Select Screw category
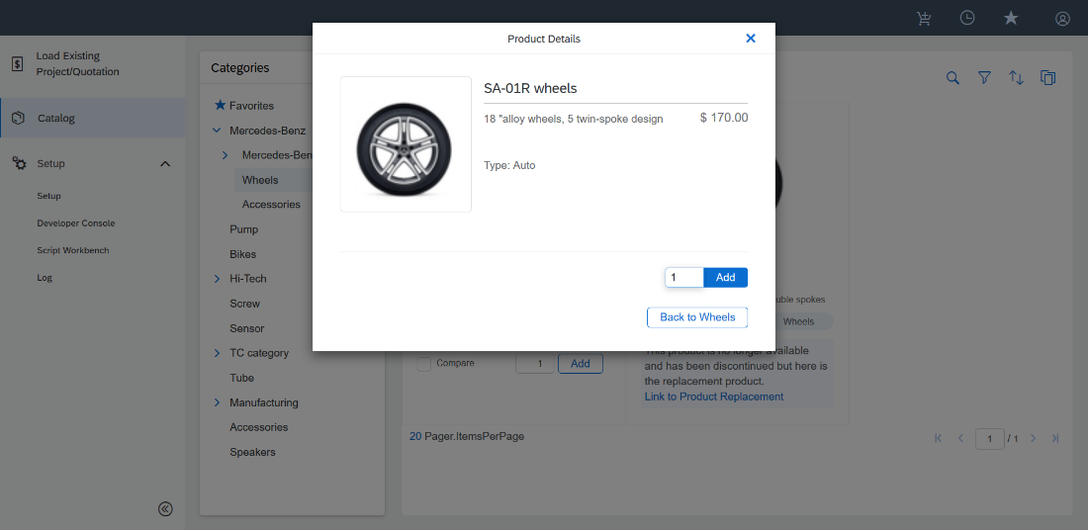Image resolution: width=1088 pixels, height=530 pixels. [245, 304]
